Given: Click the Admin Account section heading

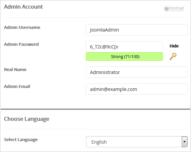Looking at the screenshot, I should click(x=24, y=7).
